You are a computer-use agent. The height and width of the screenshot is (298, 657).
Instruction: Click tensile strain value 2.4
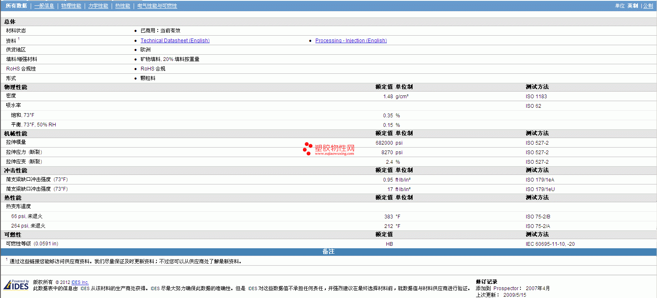tap(389, 162)
